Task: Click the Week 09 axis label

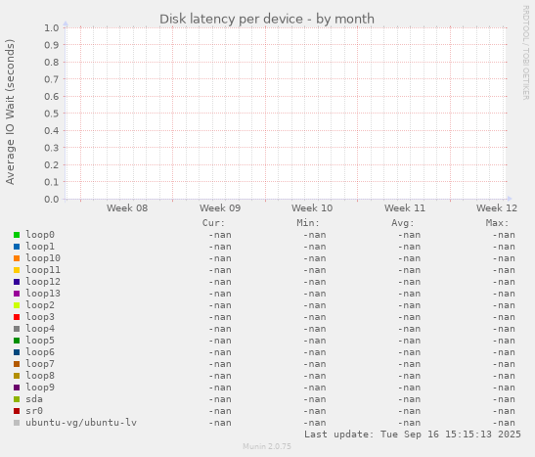Action: 220,207
